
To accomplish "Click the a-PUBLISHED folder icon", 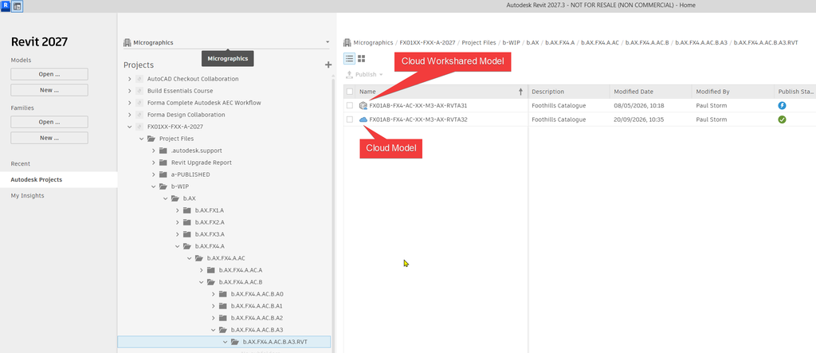I will (x=163, y=175).
